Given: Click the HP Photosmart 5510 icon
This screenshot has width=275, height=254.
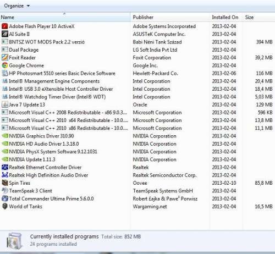Looking at the screenshot, I should pos(5,73).
